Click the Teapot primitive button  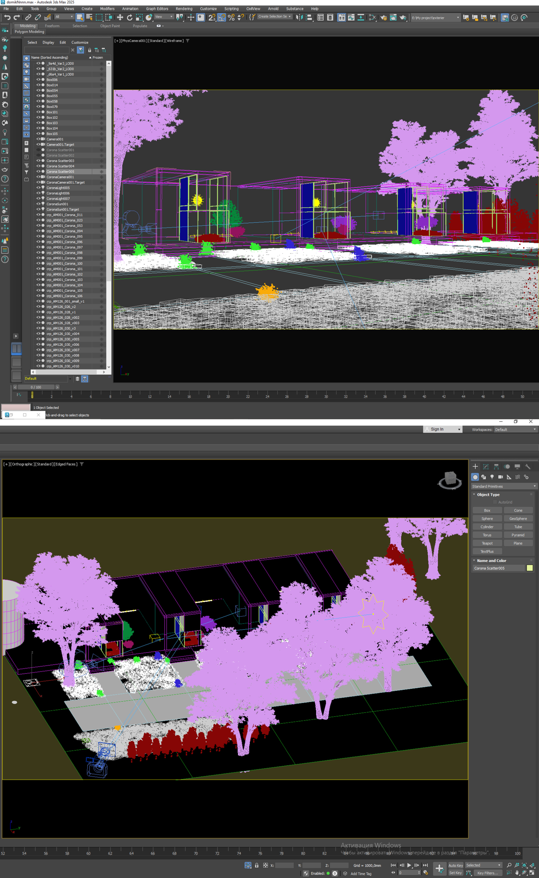487,543
